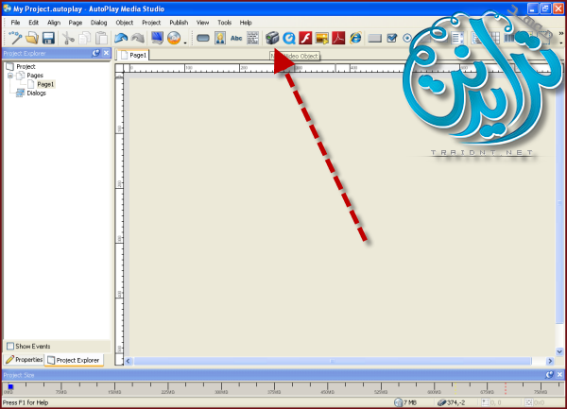Expand the toolbar overflow chevron
The image size is (567, 409).
pos(560,33)
